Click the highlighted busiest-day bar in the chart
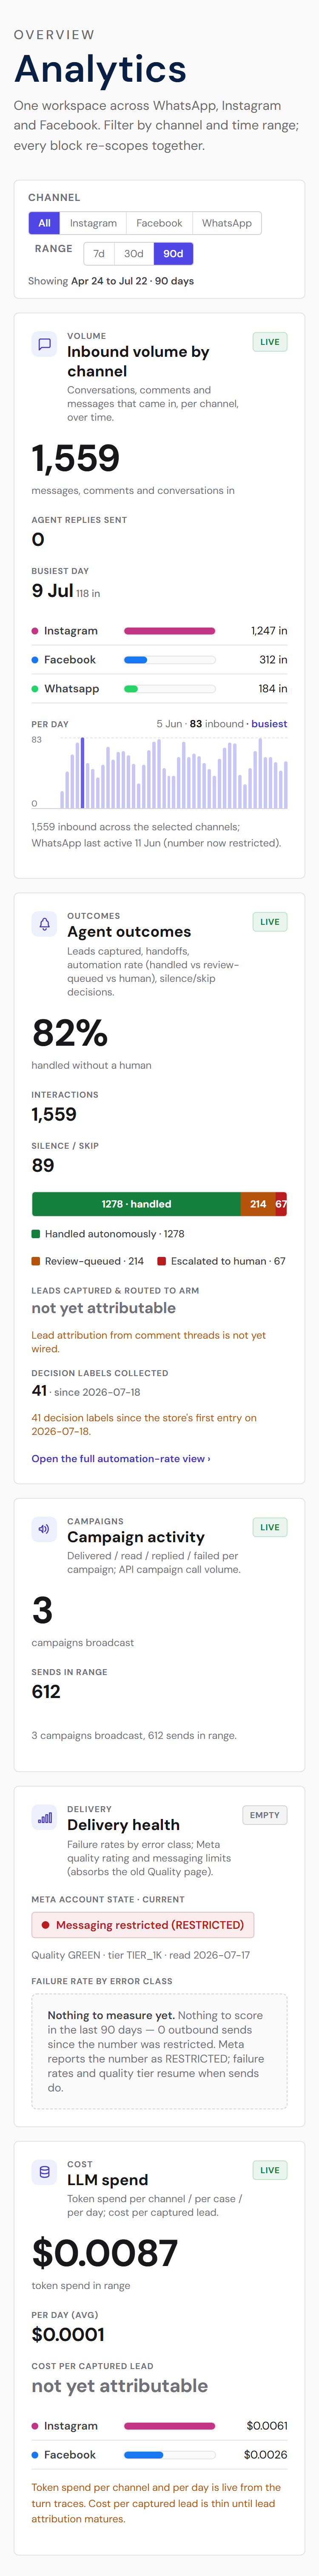The width and height of the screenshot is (319, 2576). point(82,773)
